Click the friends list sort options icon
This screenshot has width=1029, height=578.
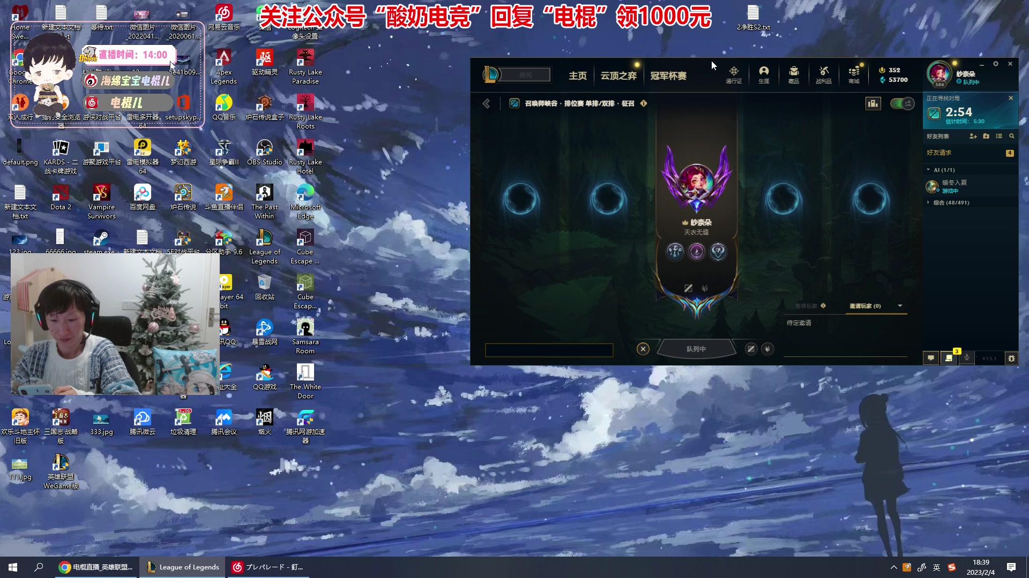point(999,136)
